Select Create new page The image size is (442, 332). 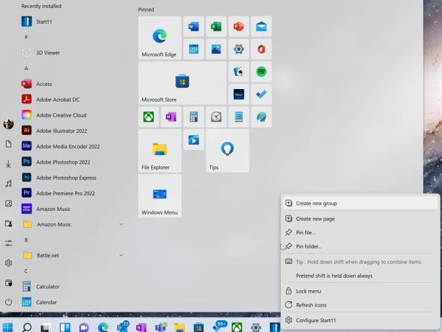(360, 219)
